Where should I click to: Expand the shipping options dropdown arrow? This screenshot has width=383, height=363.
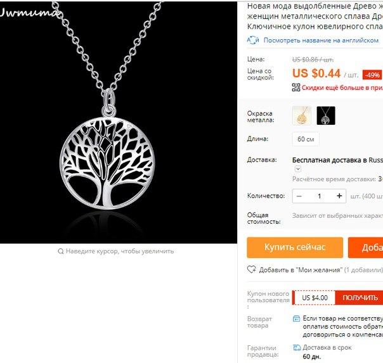click(x=298, y=169)
